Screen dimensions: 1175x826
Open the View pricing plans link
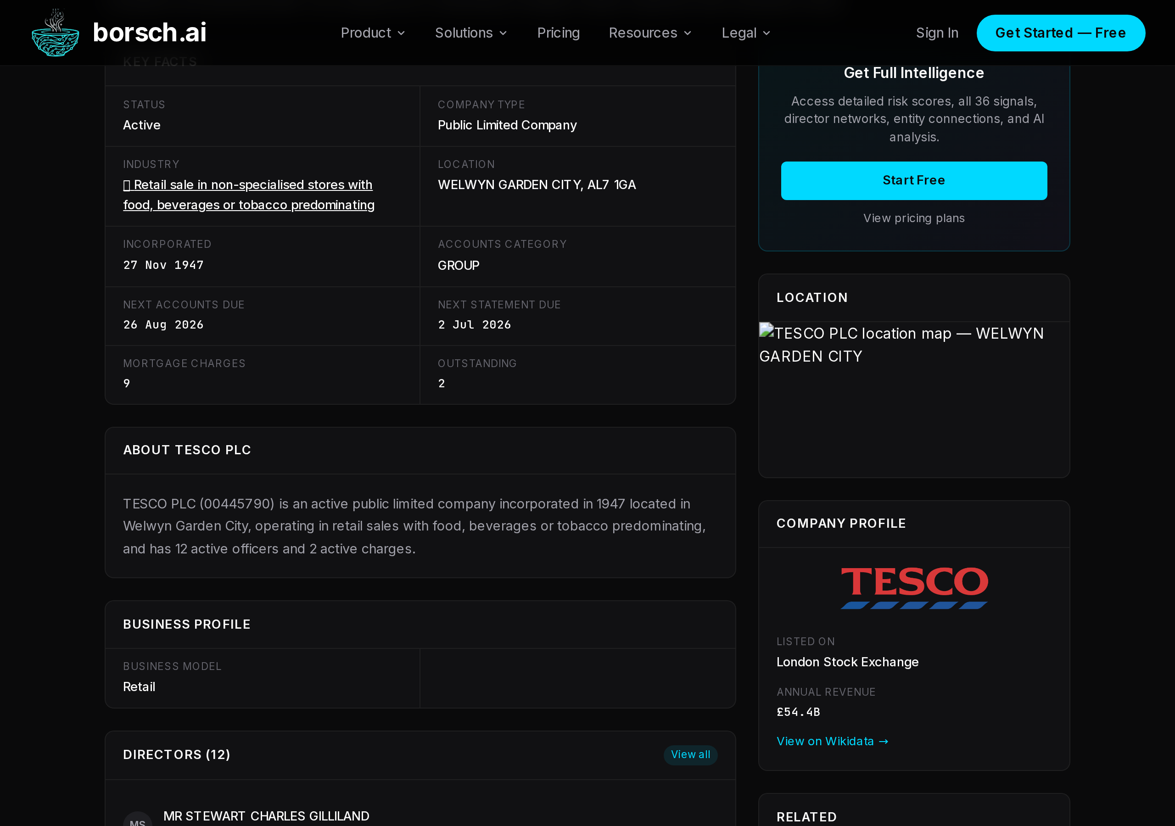[913, 218]
